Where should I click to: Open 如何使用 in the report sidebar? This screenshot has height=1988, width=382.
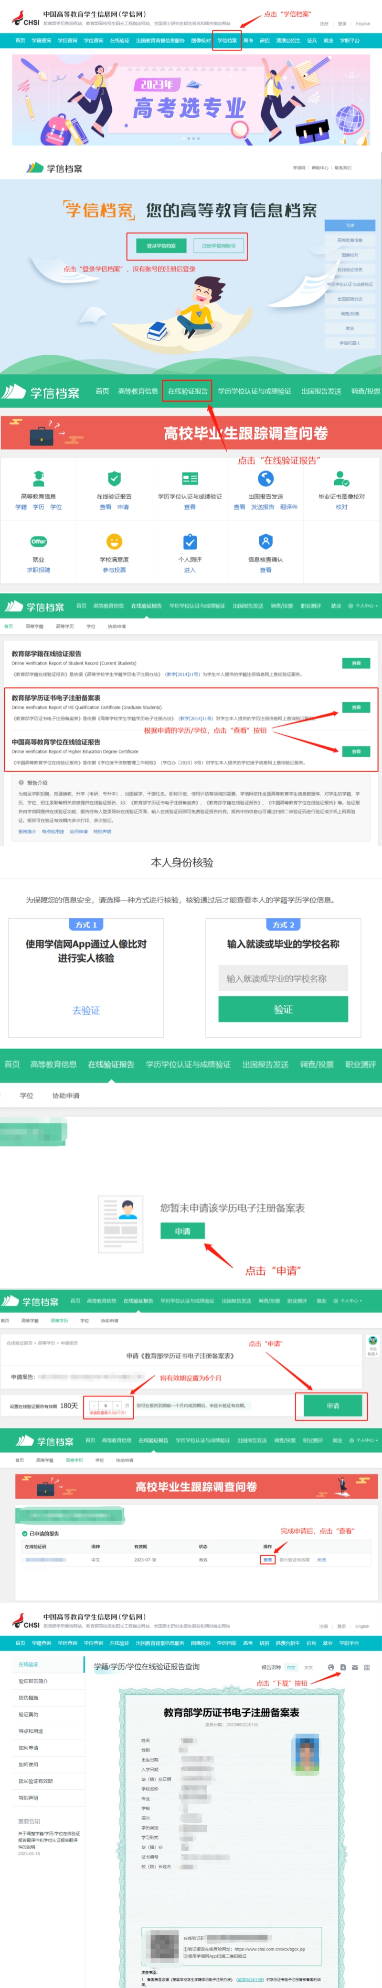pyautogui.click(x=29, y=1764)
